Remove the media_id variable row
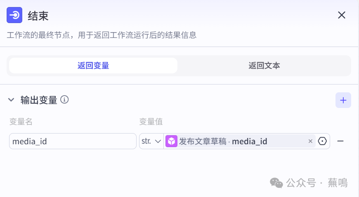This screenshot has height=197, width=359. (340, 141)
